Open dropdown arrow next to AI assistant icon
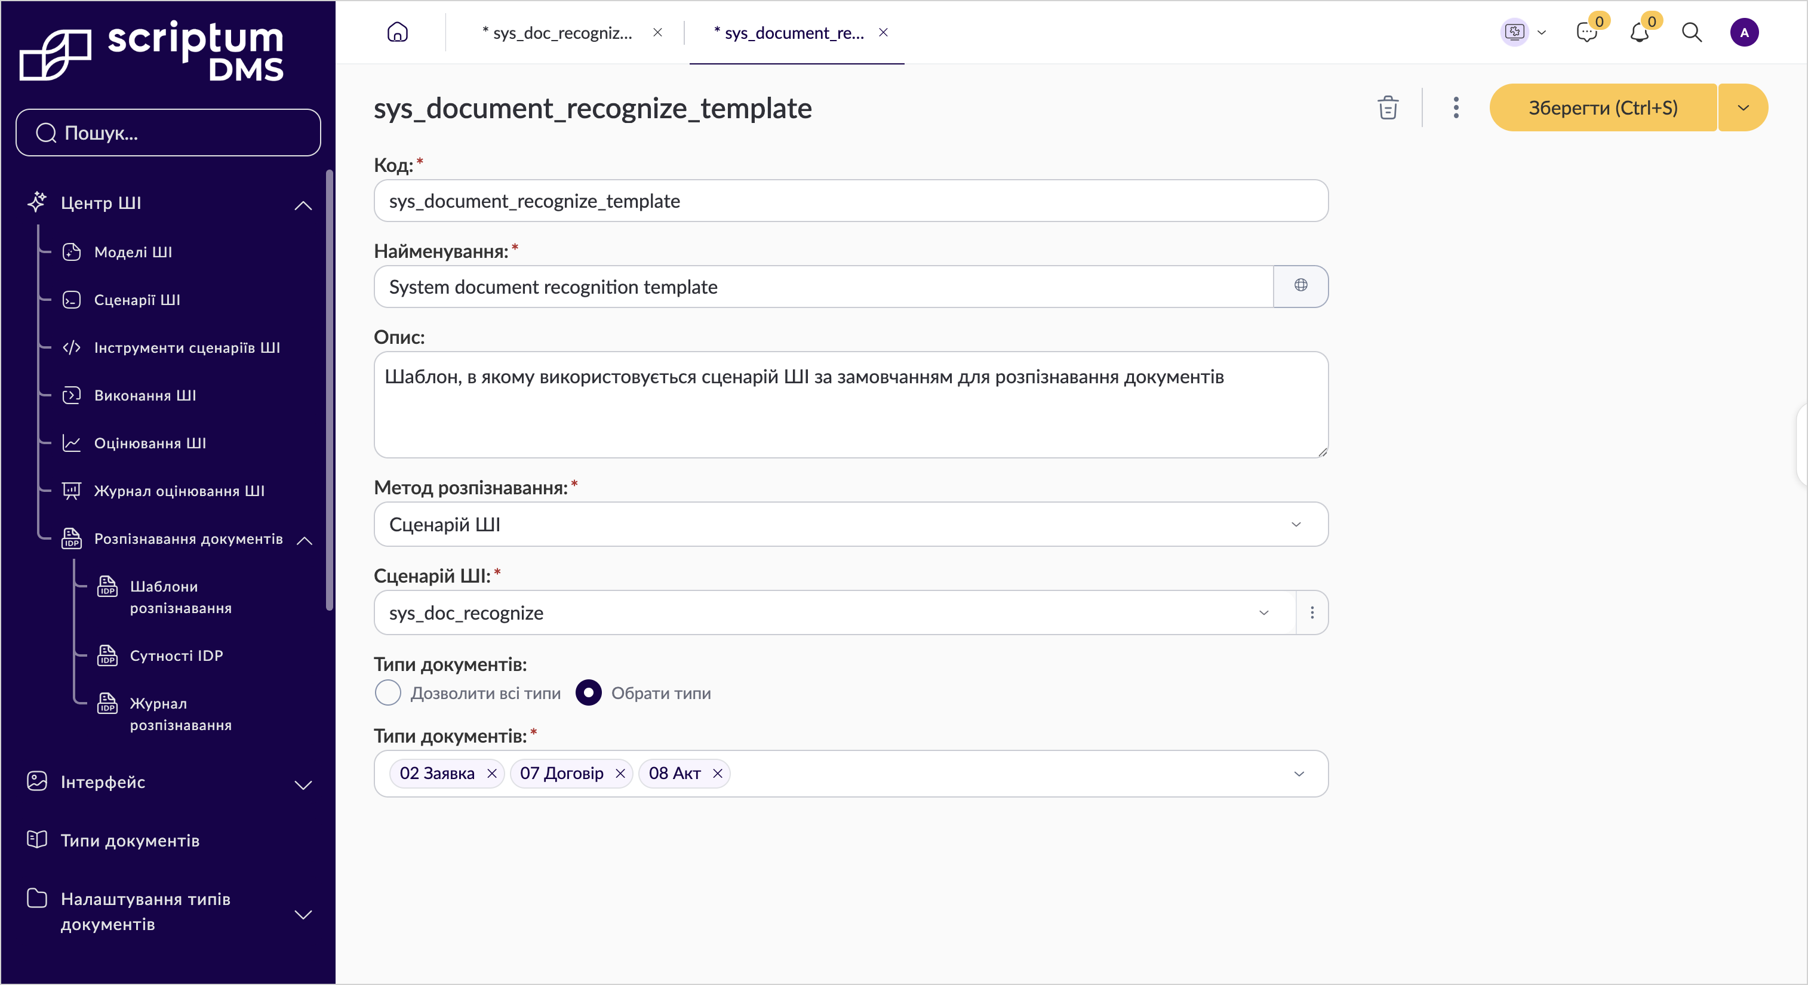 (1541, 32)
